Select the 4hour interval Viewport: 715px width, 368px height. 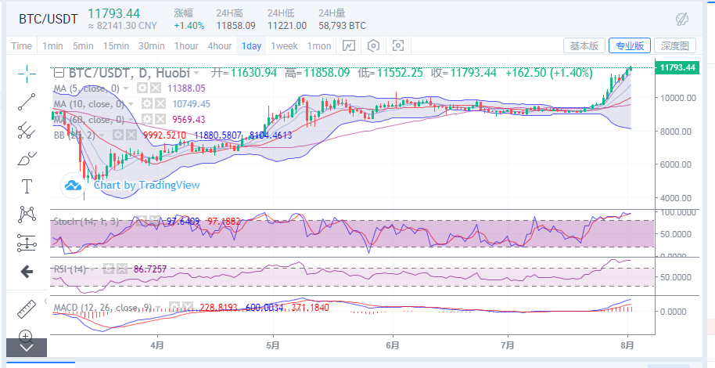pyautogui.click(x=219, y=45)
